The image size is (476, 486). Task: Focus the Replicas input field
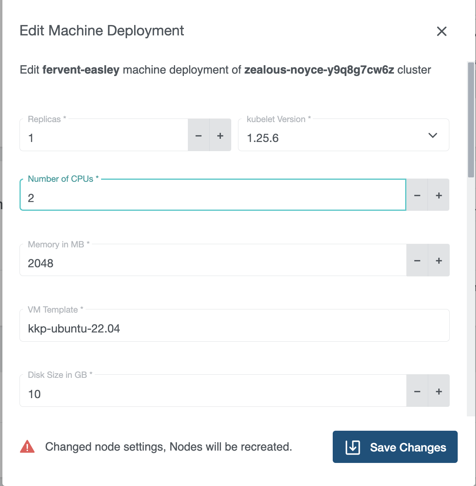(x=99, y=138)
